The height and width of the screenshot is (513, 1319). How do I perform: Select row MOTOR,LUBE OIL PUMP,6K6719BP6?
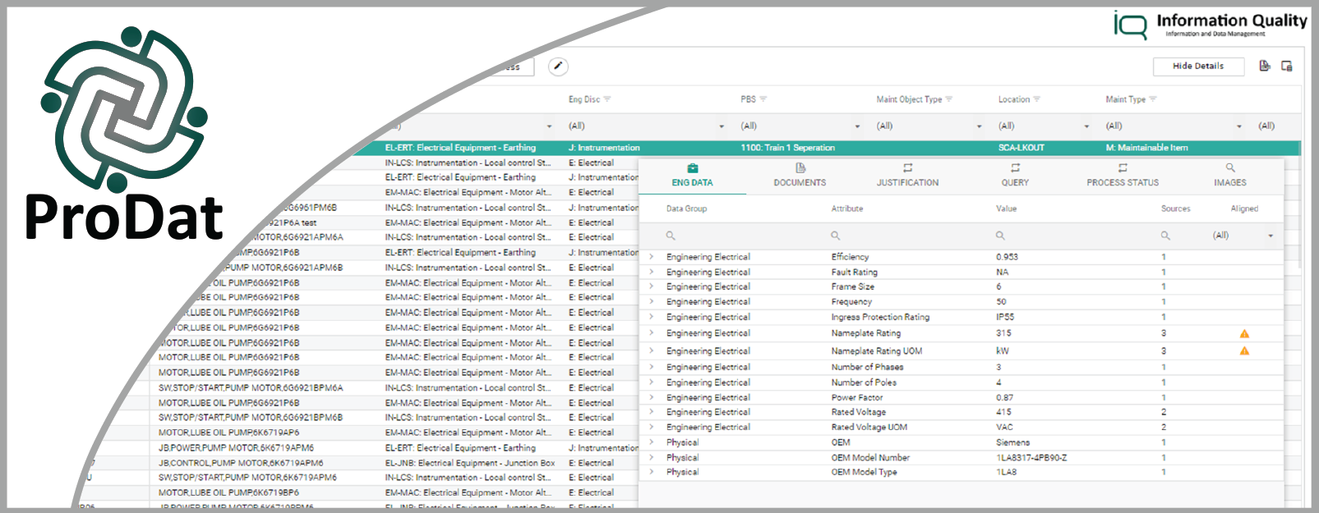click(228, 492)
